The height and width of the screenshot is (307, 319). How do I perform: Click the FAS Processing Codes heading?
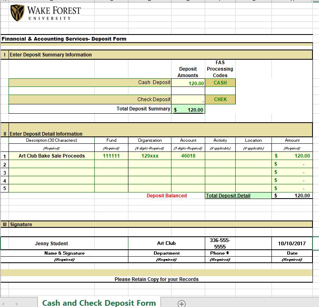click(x=220, y=69)
